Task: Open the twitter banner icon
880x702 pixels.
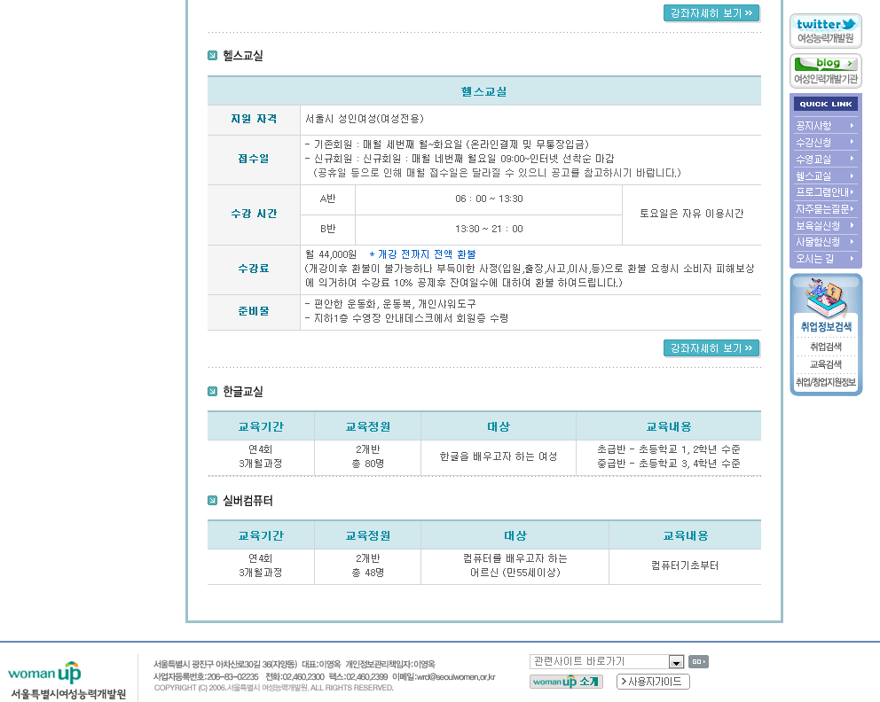Action: (825, 30)
